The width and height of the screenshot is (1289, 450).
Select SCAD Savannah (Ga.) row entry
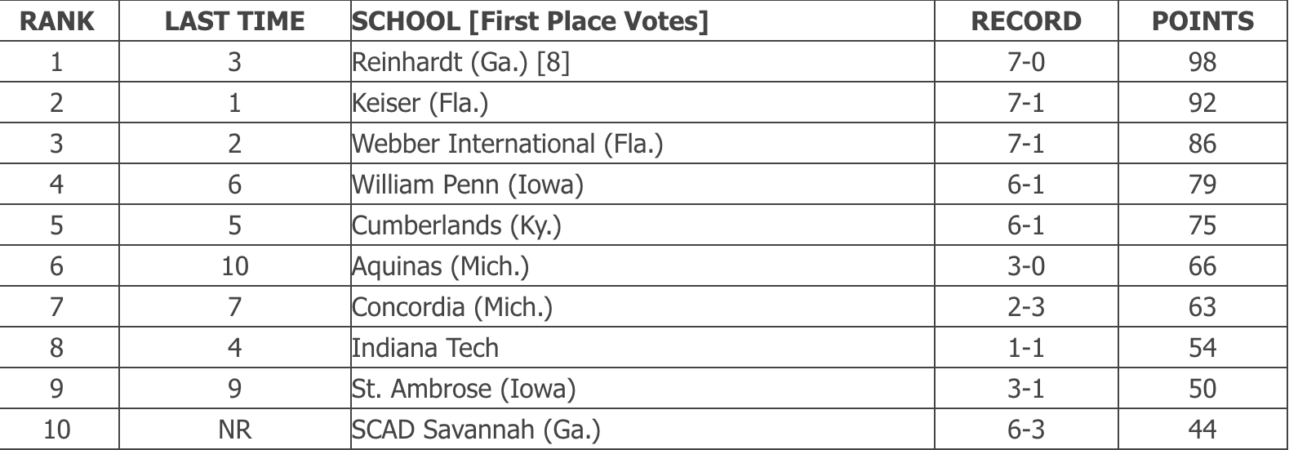(476, 430)
